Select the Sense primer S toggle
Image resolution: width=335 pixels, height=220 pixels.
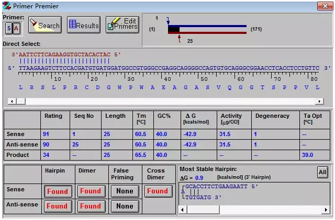coord(9,28)
